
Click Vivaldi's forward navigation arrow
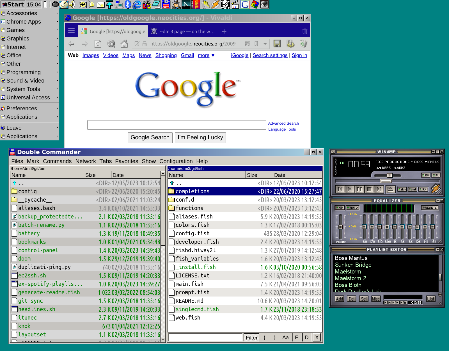click(x=85, y=44)
